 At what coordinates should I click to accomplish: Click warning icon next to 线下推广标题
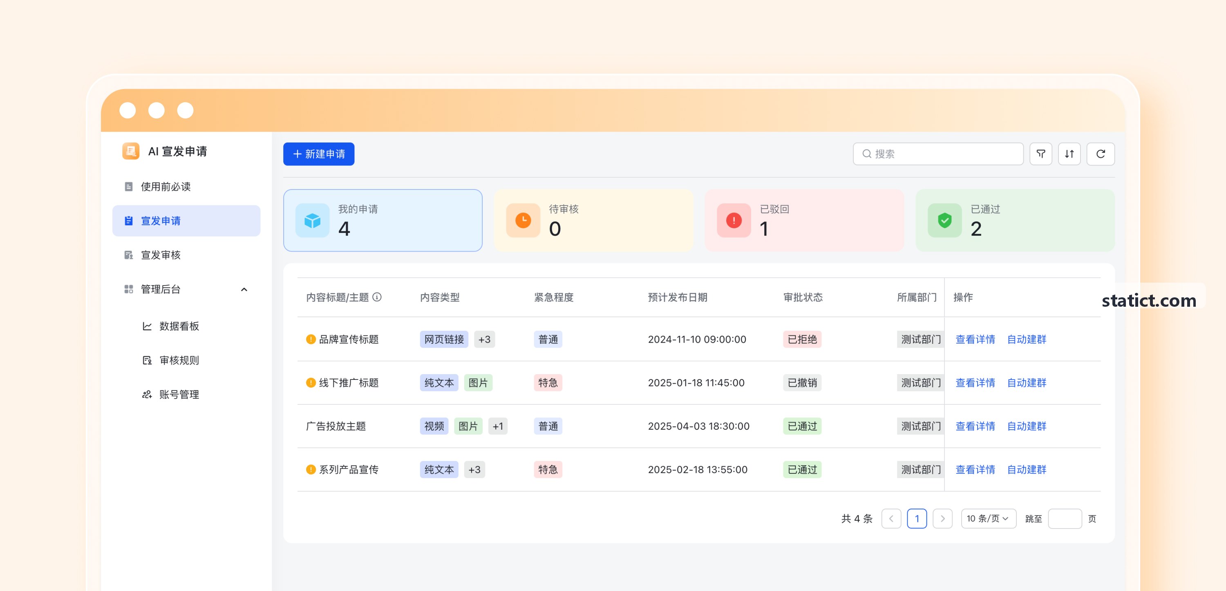pyautogui.click(x=311, y=383)
